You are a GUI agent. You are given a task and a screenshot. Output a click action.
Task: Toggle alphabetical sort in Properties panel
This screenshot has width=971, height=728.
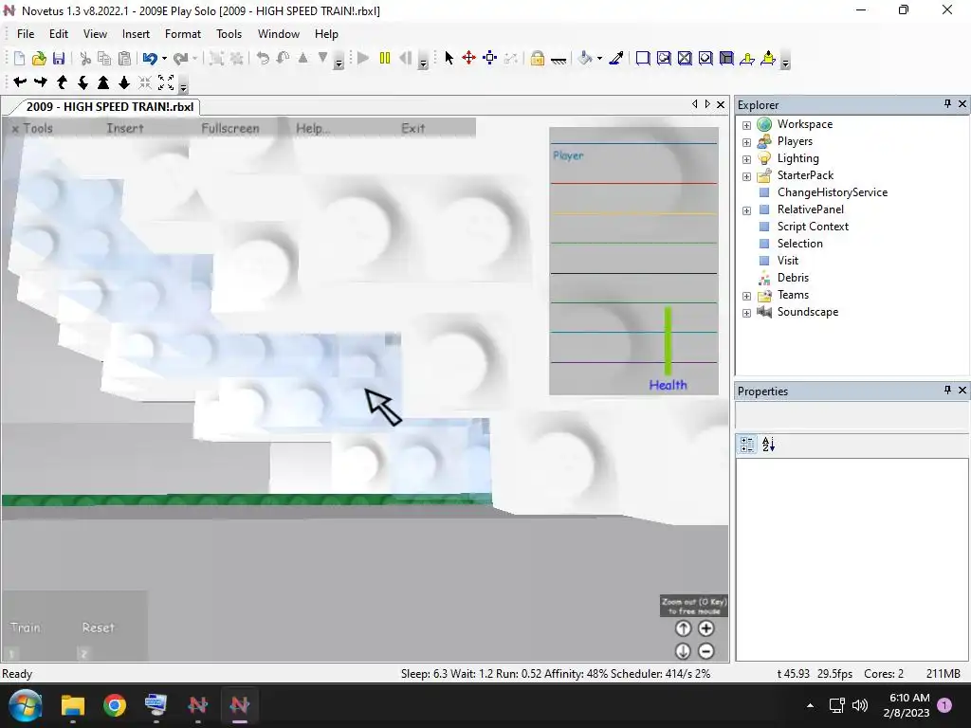click(768, 445)
